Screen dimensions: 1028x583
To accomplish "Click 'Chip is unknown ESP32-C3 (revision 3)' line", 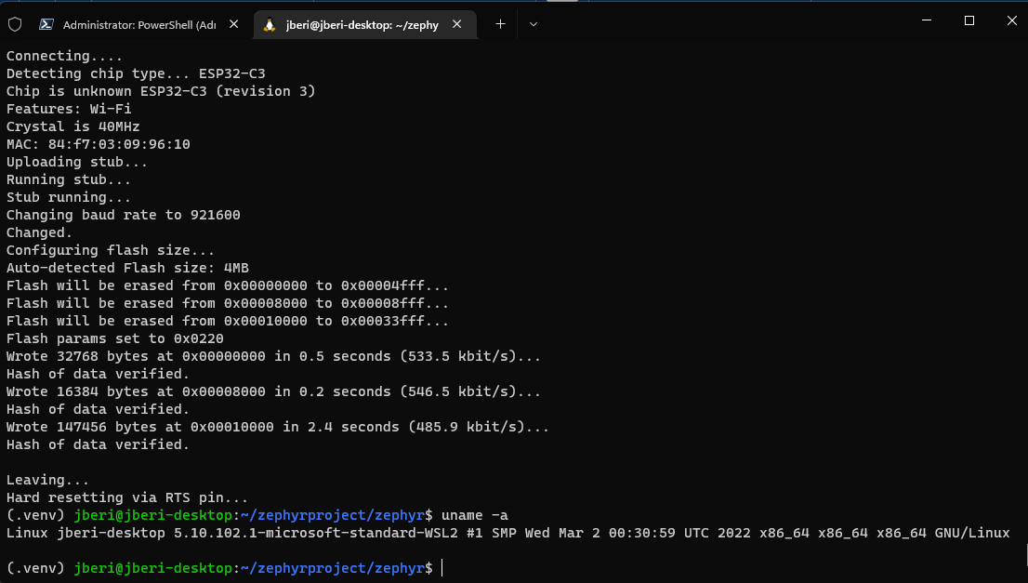I will 161,91.
